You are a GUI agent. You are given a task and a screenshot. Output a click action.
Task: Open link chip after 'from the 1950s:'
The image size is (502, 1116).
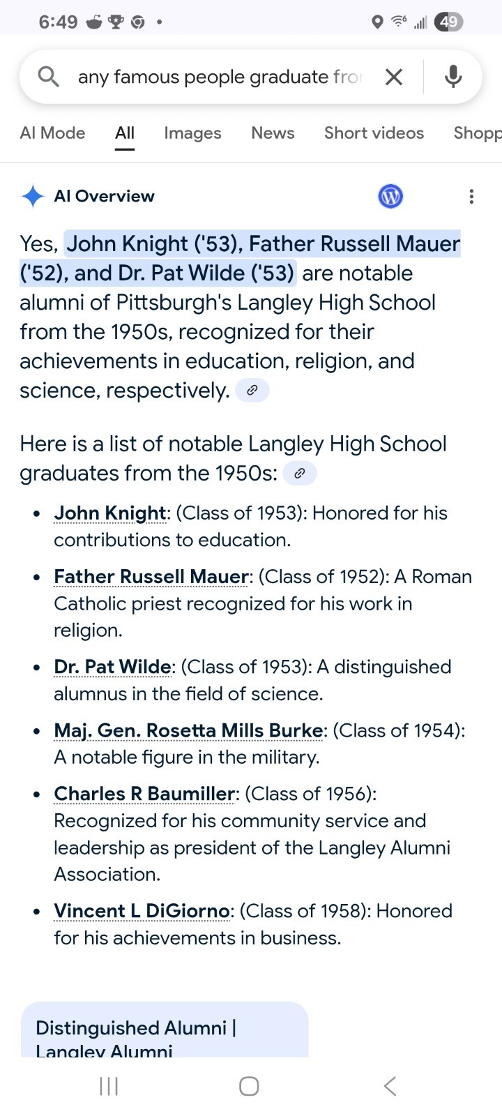pos(300,474)
